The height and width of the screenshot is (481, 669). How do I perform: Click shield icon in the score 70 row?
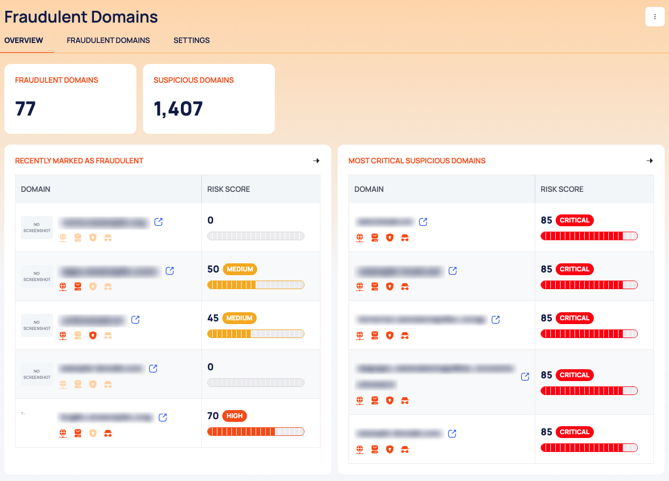tap(93, 433)
